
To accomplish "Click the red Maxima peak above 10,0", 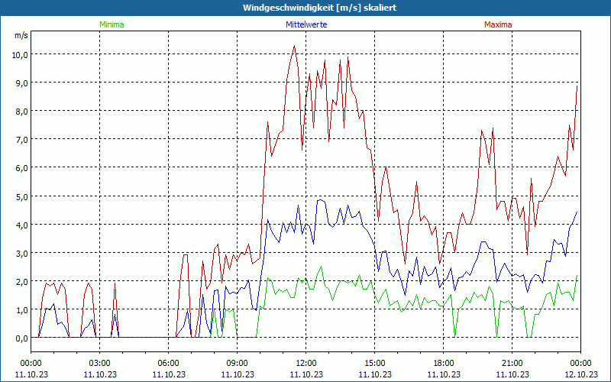I will click(294, 46).
